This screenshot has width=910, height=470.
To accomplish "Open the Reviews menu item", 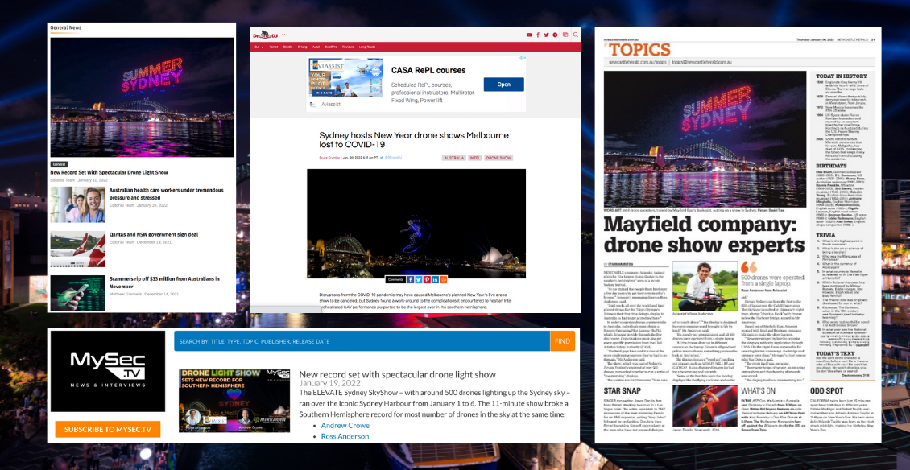I will [348, 47].
